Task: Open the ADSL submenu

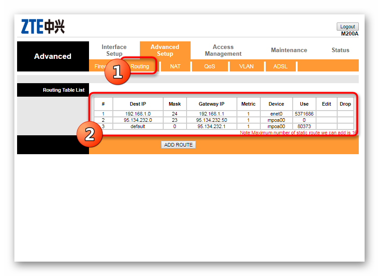Action: [281, 66]
